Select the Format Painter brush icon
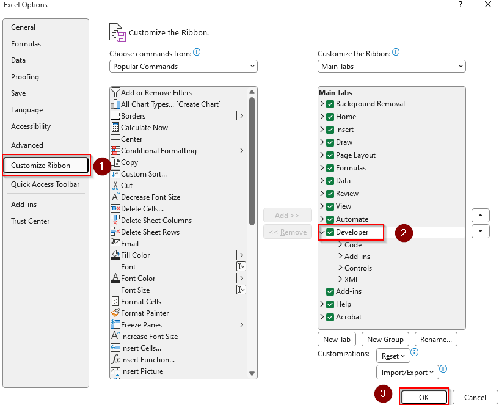Viewport: 499px width, 405px height. coord(115,313)
